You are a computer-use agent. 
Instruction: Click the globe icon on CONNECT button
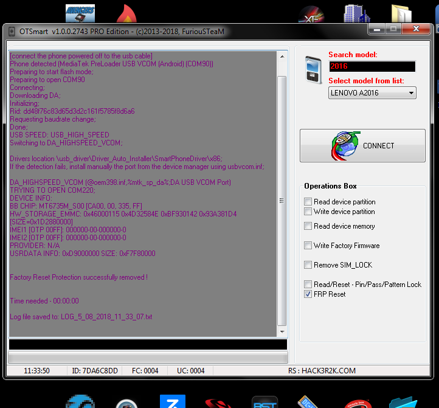pyautogui.click(x=345, y=145)
